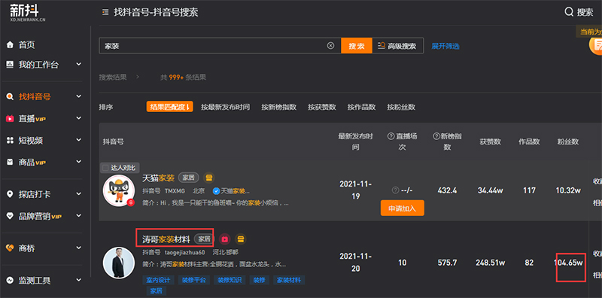Click the 天猫家装 avatar thumbnail
This screenshot has height=298, width=602.
[x=119, y=190]
